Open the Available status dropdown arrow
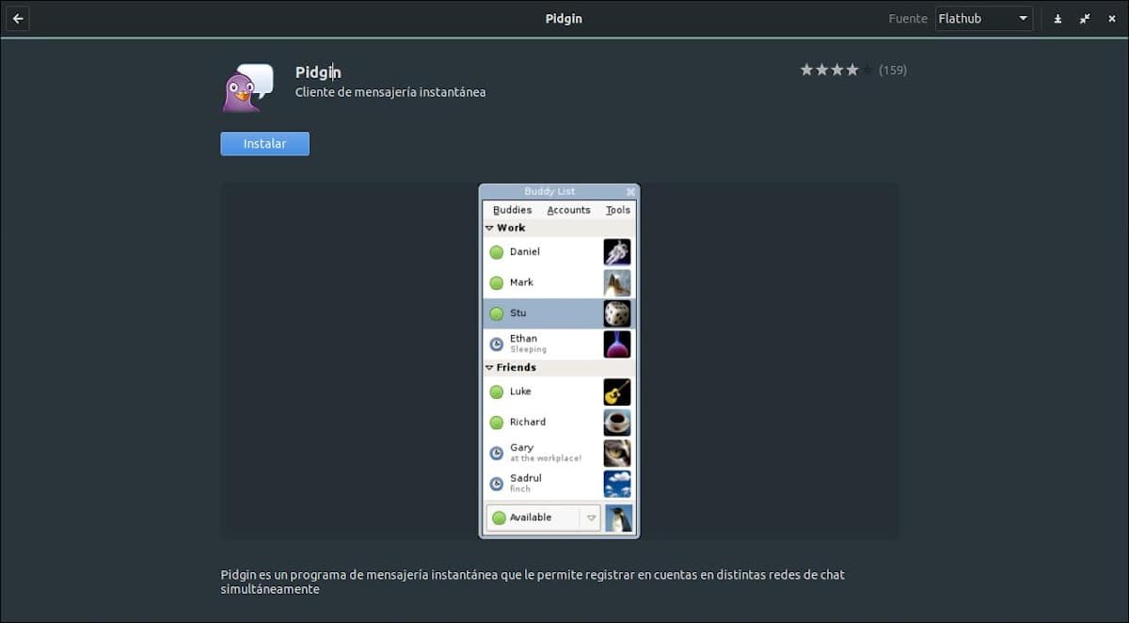 tap(591, 518)
